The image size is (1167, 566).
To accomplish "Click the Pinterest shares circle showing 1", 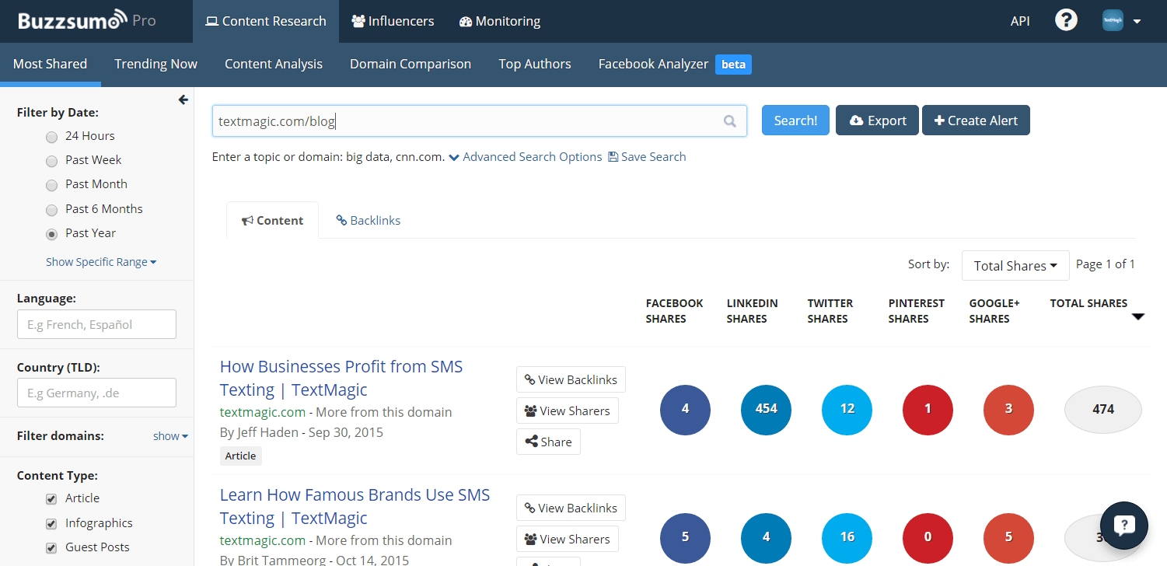I will [x=928, y=409].
